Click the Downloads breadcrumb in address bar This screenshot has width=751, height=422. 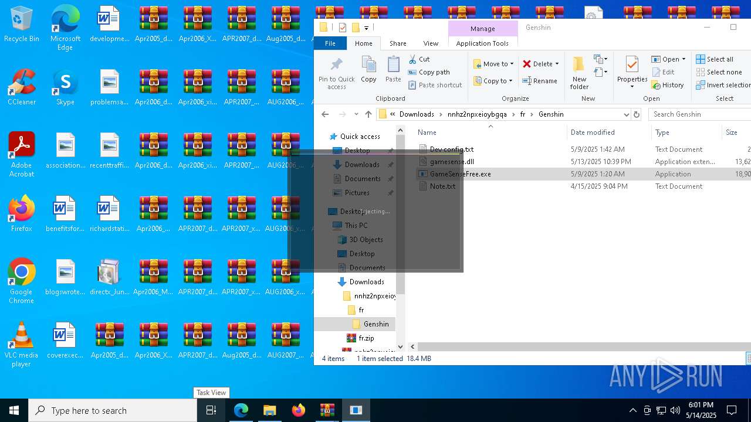pyautogui.click(x=417, y=114)
